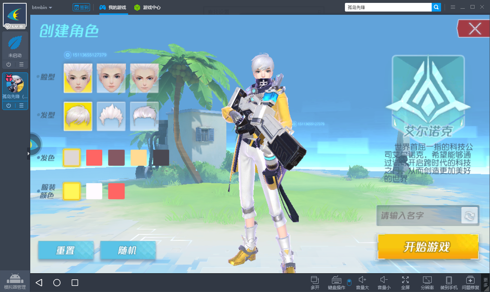Image resolution: width=490 pixels, height=292 pixels.
Task: Choose light gray hair color swatch
Action: (72, 158)
